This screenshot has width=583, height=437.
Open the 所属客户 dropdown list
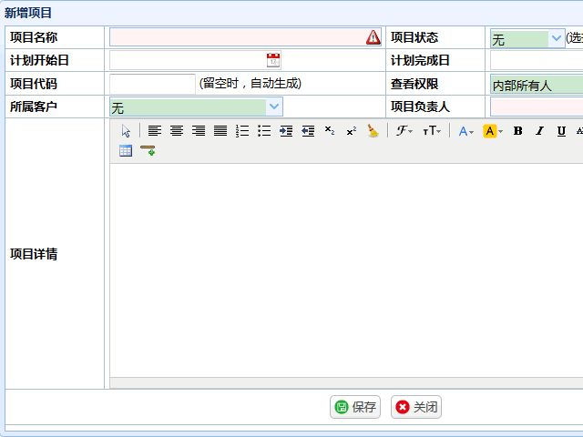[x=273, y=107]
